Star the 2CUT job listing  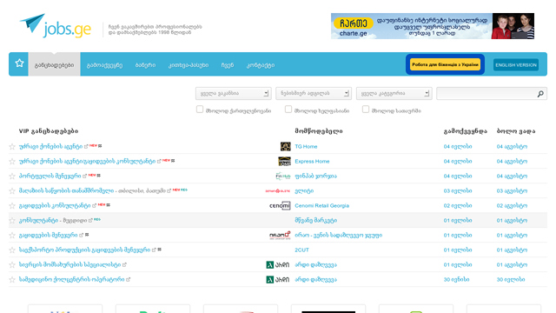click(x=12, y=250)
